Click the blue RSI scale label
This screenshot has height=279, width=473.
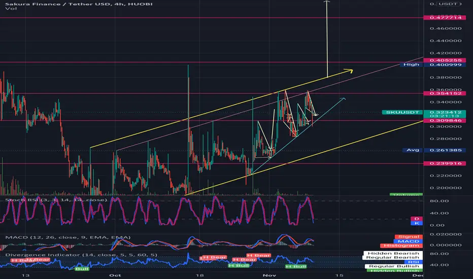click(x=414, y=262)
